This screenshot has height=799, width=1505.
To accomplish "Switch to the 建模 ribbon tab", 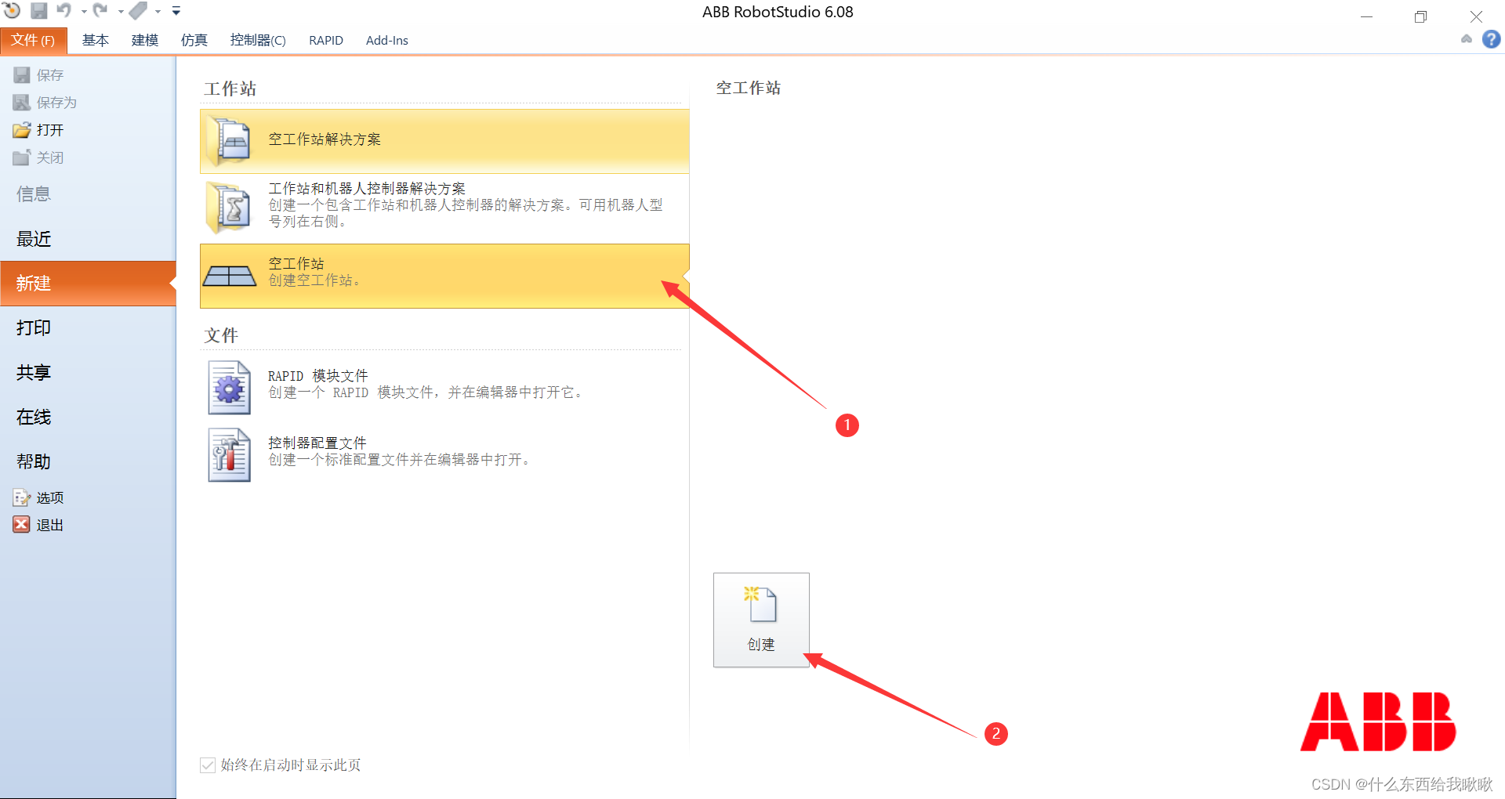I will pyautogui.click(x=145, y=40).
